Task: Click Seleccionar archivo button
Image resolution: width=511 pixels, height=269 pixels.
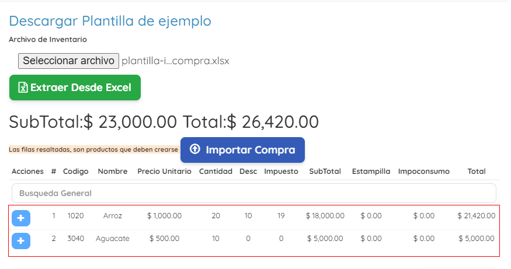Action: (x=68, y=61)
